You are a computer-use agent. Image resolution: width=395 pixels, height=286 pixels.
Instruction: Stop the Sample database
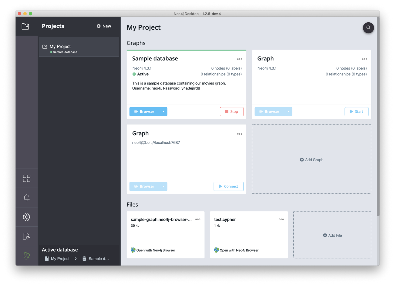click(232, 112)
